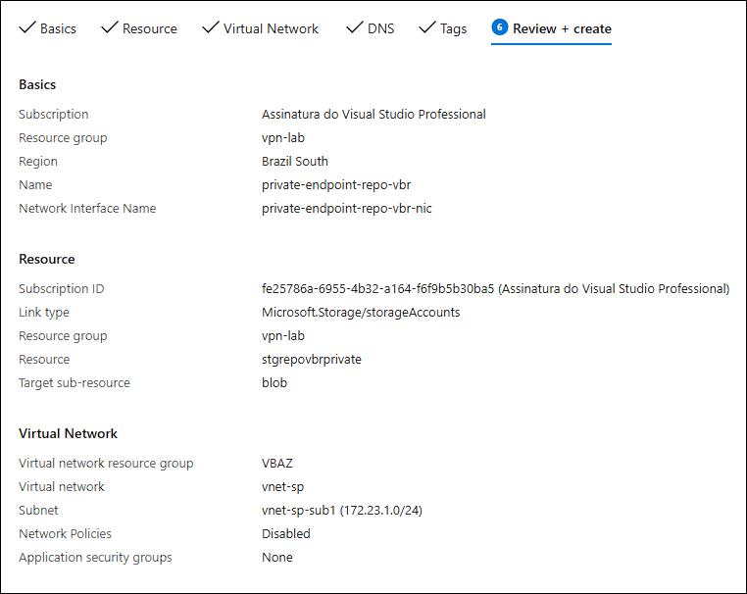Select subscription value Assinatura do Visual Studio Professional
Image resolution: width=747 pixels, height=594 pixels.
(x=373, y=115)
